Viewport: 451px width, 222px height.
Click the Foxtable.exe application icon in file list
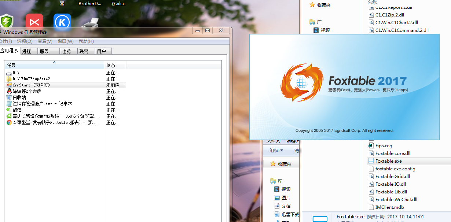point(371,161)
